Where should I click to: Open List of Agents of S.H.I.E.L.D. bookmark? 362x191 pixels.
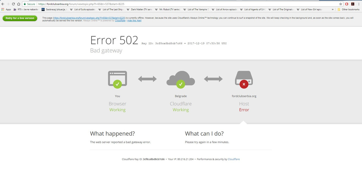click(x=253, y=9)
